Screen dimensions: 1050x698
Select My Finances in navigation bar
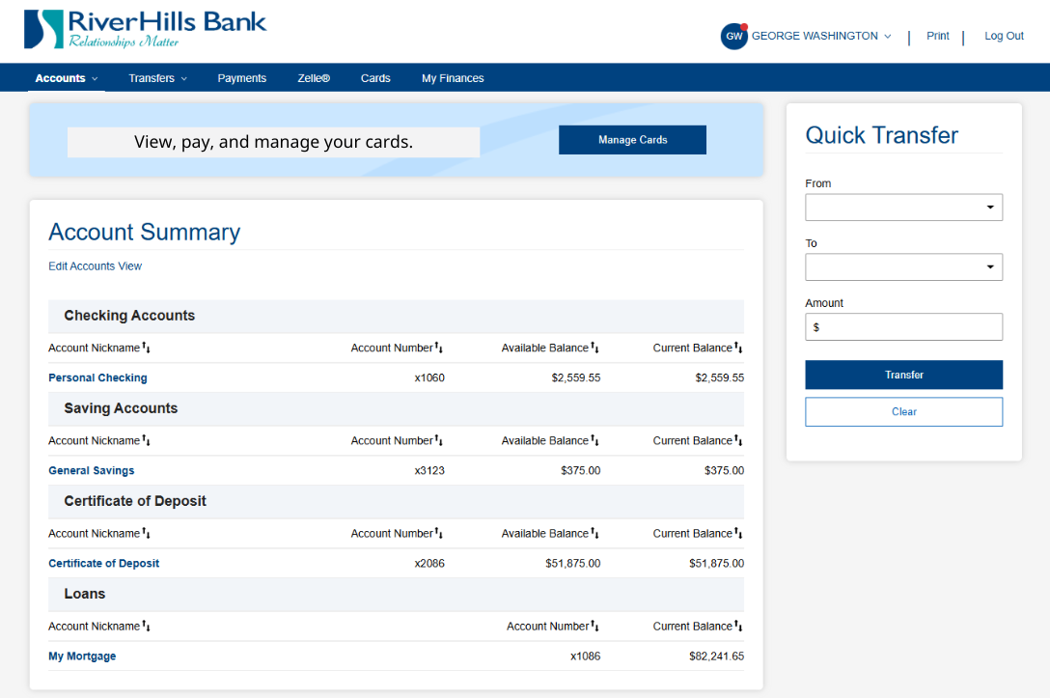(453, 78)
